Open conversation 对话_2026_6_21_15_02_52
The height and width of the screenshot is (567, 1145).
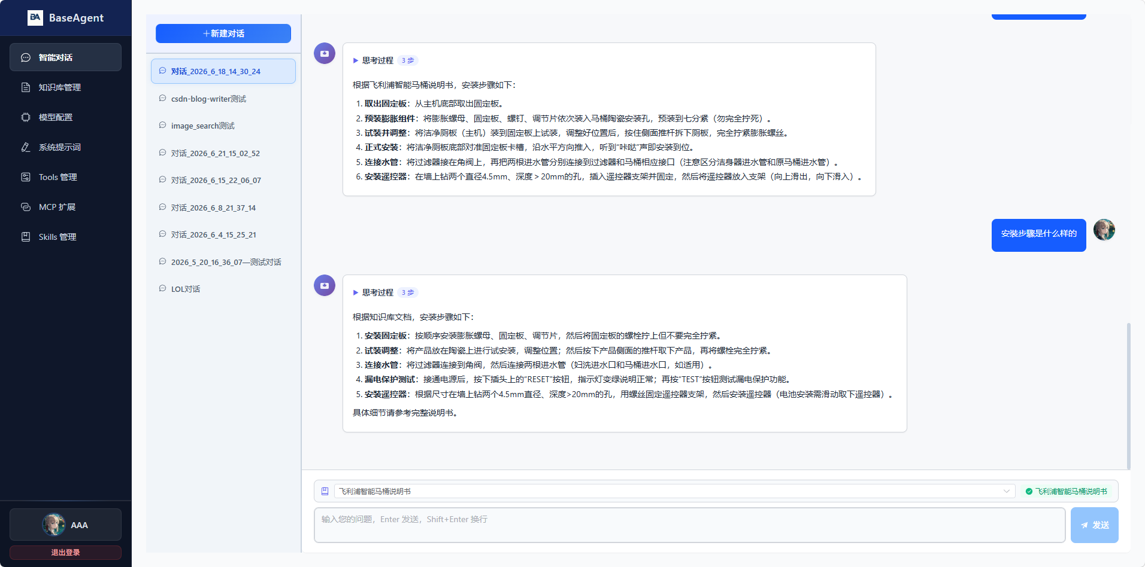pyautogui.click(x=223, y=153)
